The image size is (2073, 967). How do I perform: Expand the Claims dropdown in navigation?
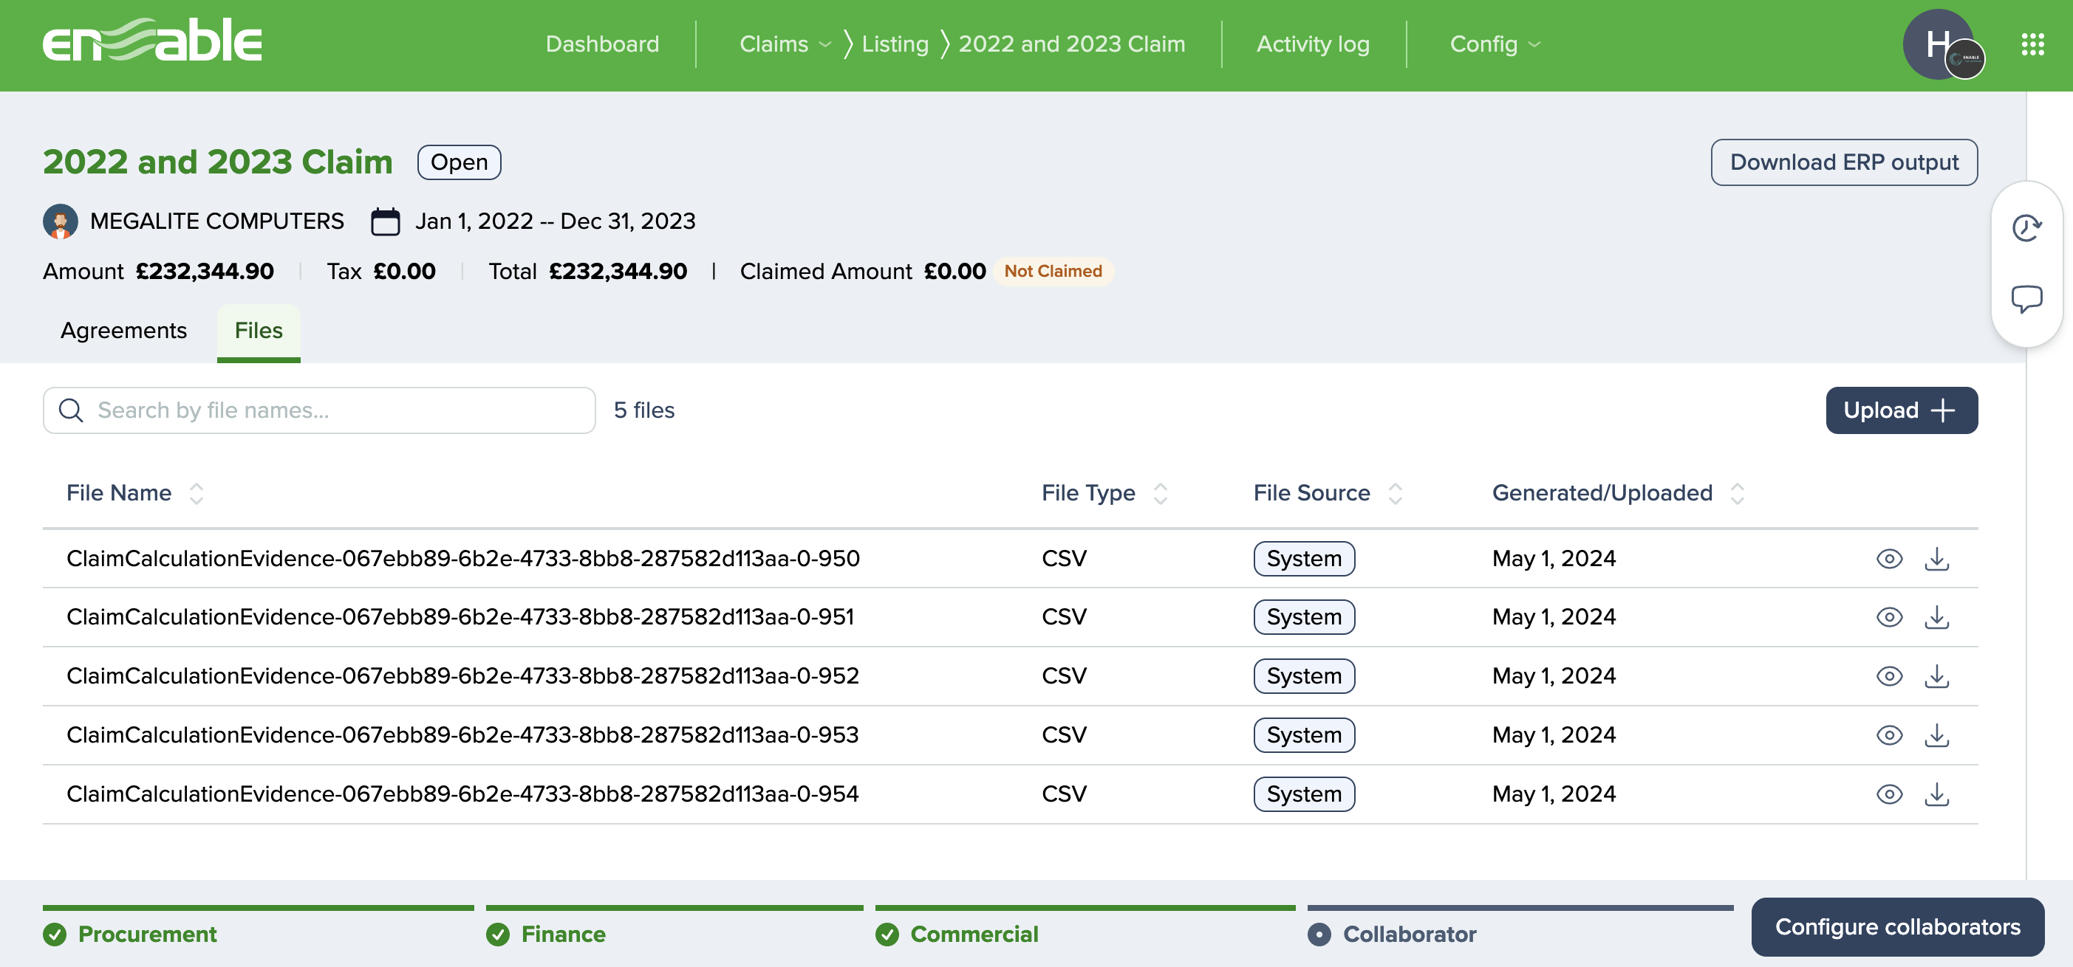(x=784, y=44)
